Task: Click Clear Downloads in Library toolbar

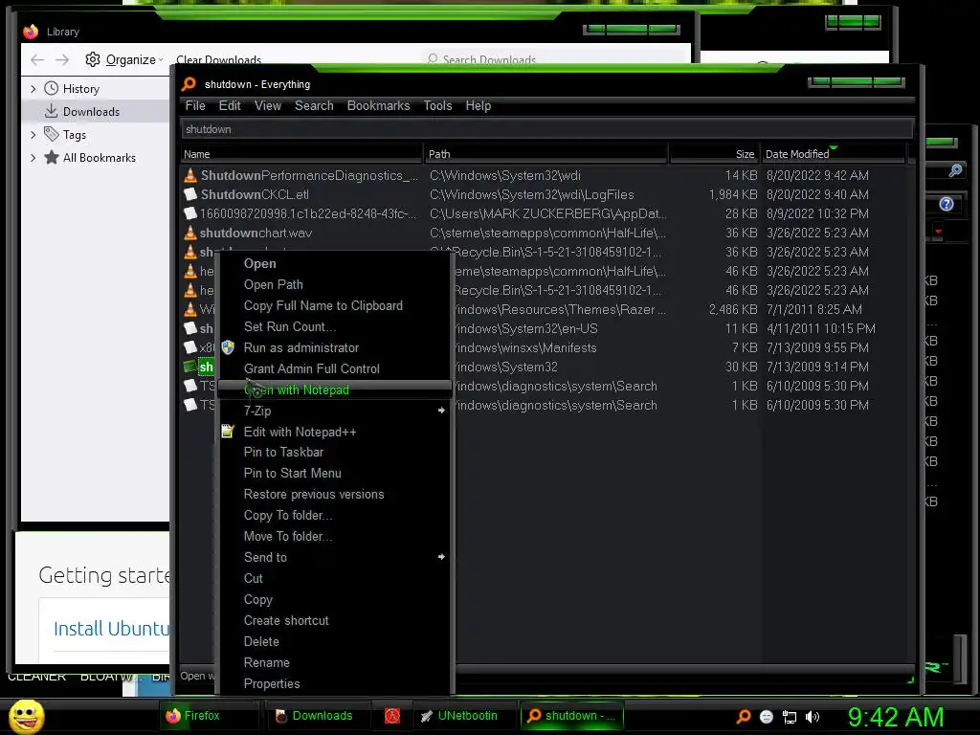Action: click(x=219, y=59)
